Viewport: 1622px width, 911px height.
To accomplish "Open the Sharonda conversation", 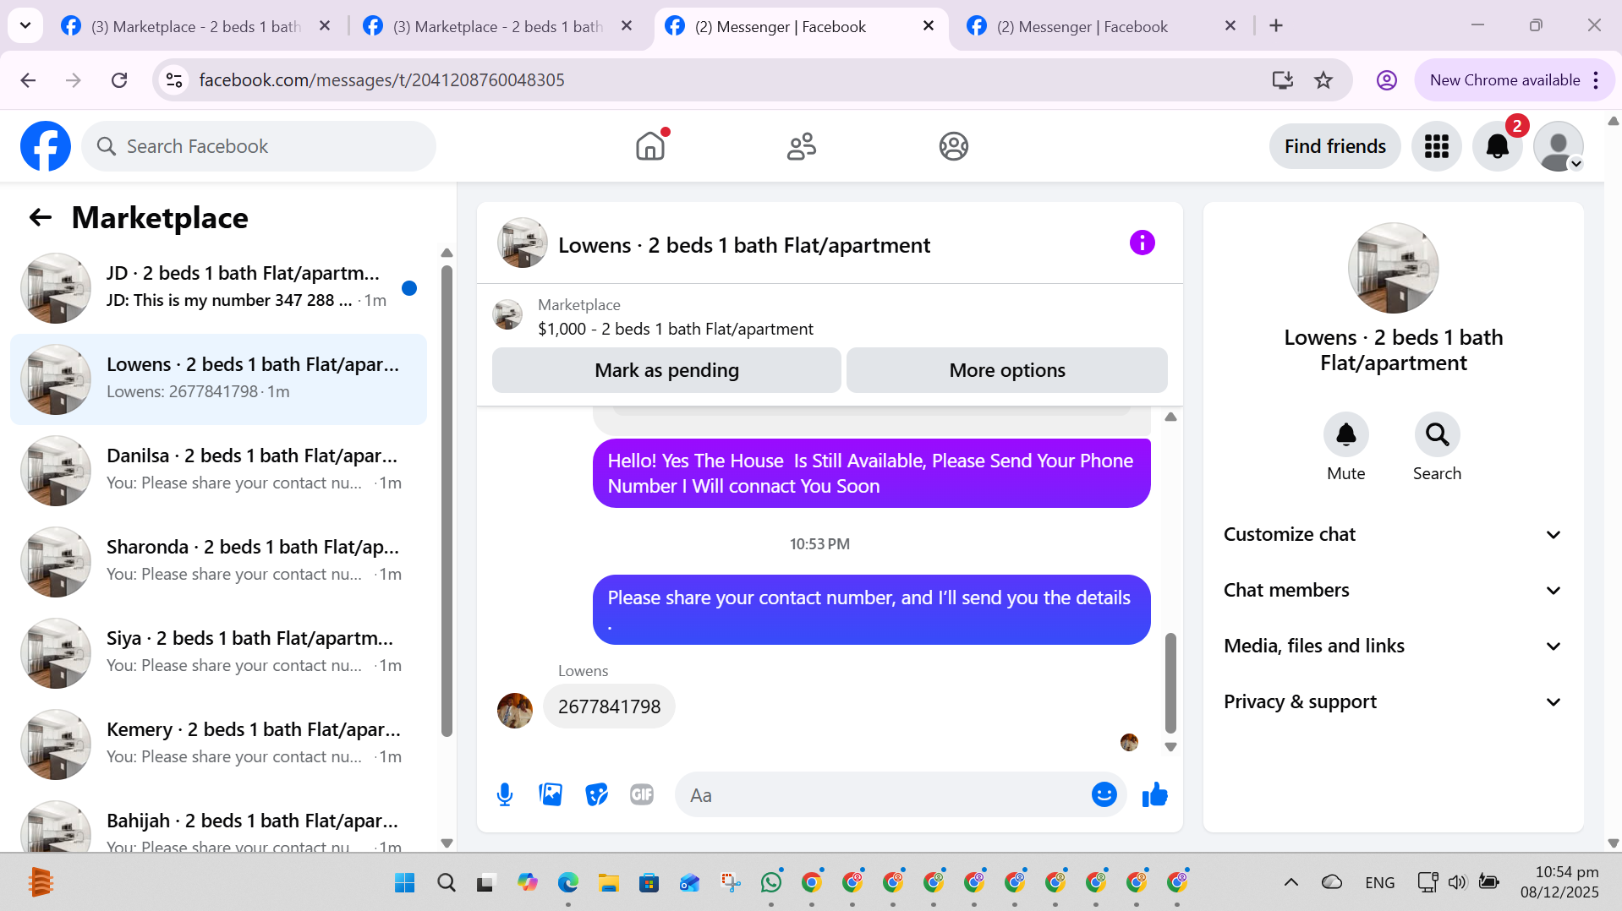I will [x=218, y=561].
